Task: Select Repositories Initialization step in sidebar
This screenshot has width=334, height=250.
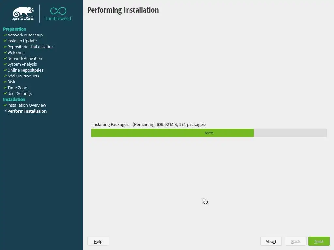Action: (x=30, y=47)
